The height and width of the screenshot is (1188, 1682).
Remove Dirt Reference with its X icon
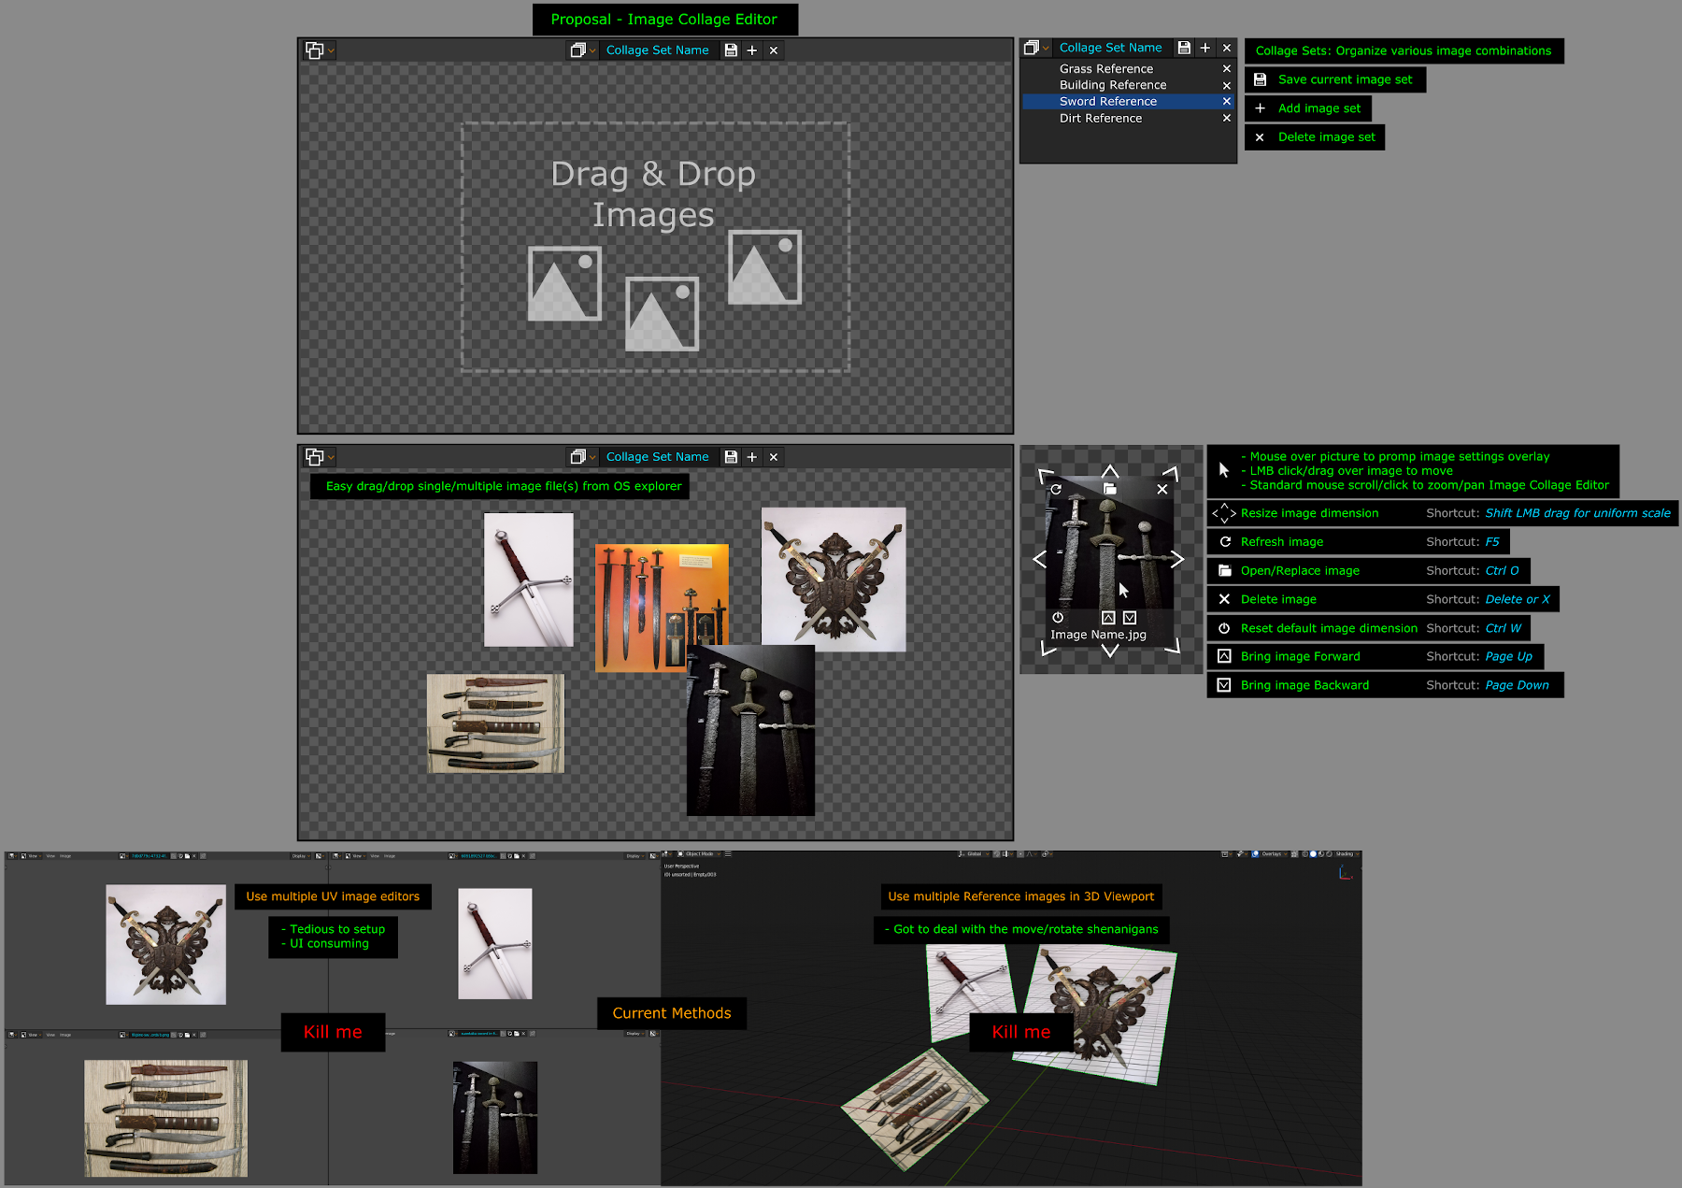point(1227,119)
